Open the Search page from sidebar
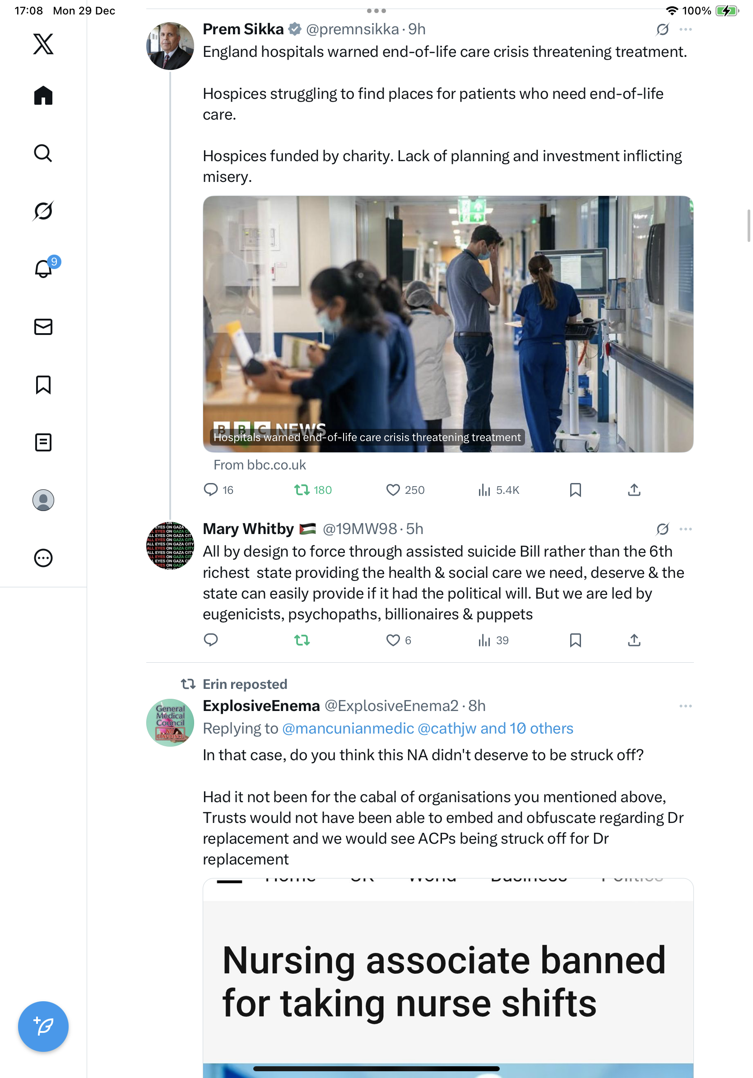This screenshot has width=753, height=1078. tap(43, 153)
